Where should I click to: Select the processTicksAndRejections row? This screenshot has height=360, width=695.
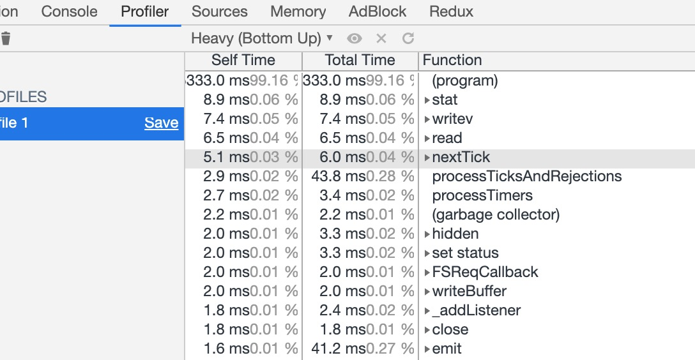click(526, 177)
